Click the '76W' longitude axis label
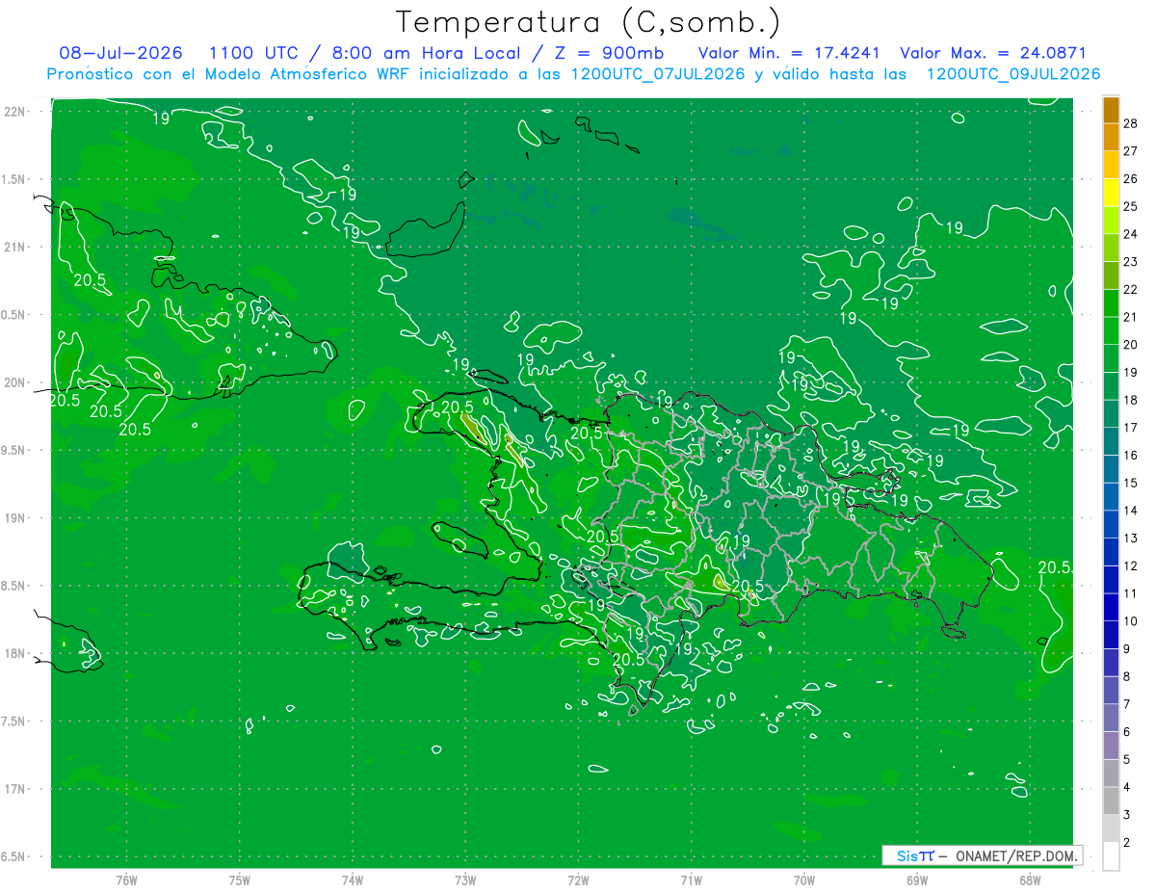 tap(126, 880)
